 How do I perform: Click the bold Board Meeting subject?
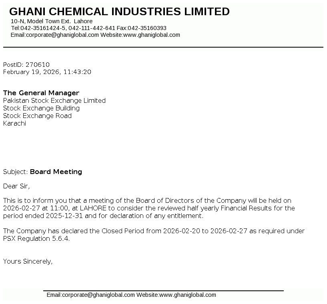tap(56, 172)
